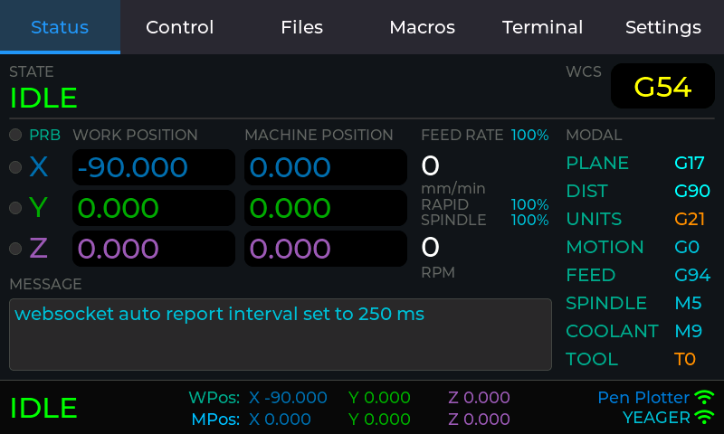724x434 pixels.
Task: Open the Terminal tab
Action: point(542,27)
